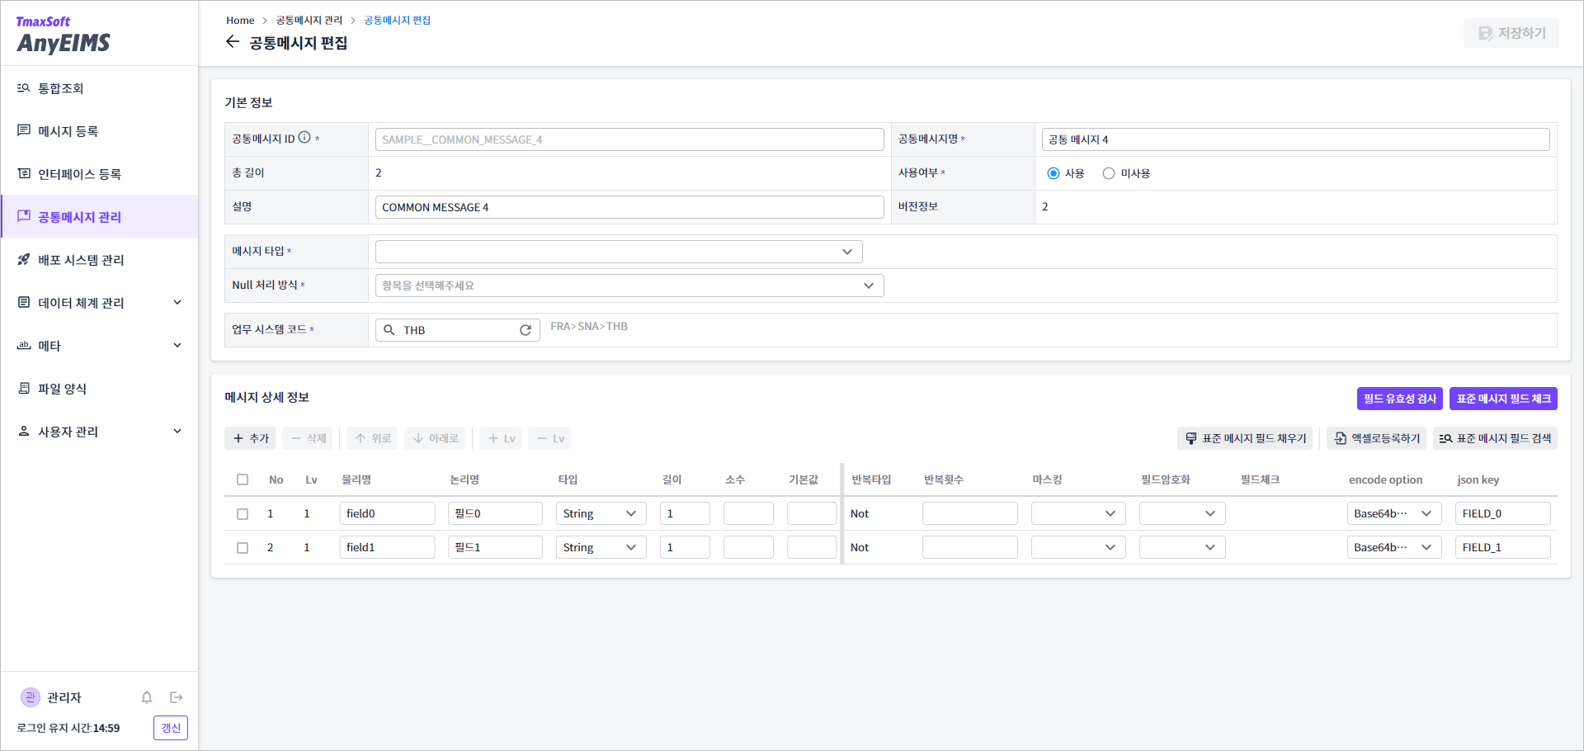
Task: Click the 추가 button to add row
Action: [x=251, y=438]
